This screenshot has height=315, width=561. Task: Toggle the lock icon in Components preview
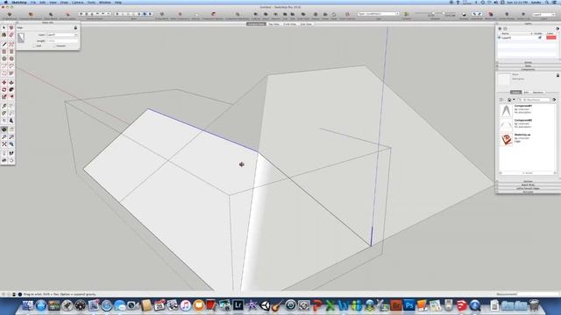coord(557,75)
